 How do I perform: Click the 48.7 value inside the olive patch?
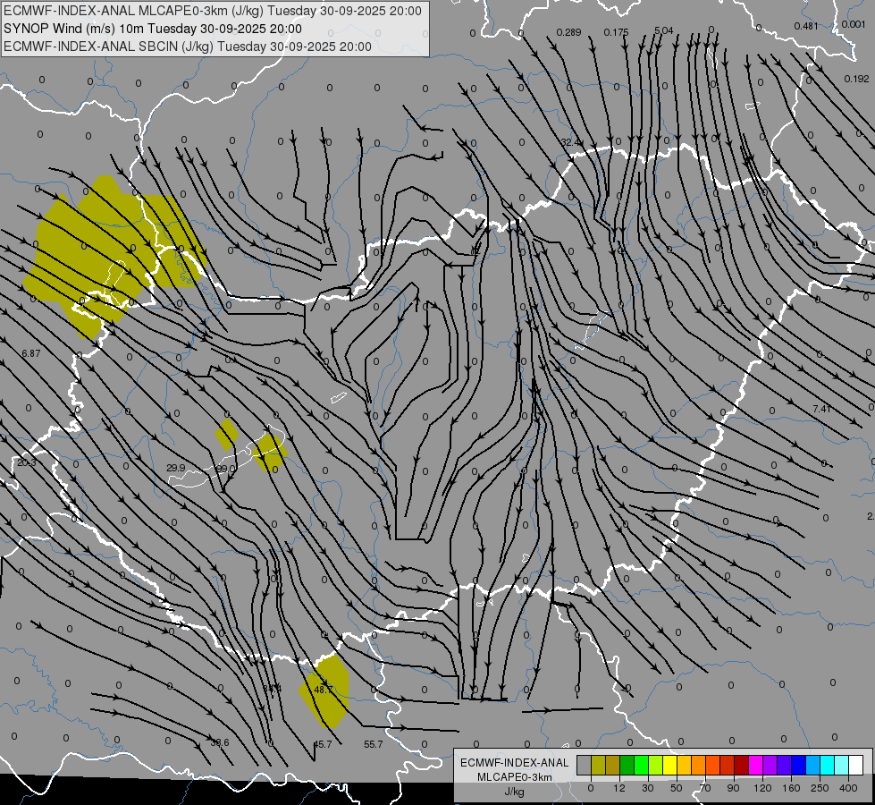pos(324,690)
